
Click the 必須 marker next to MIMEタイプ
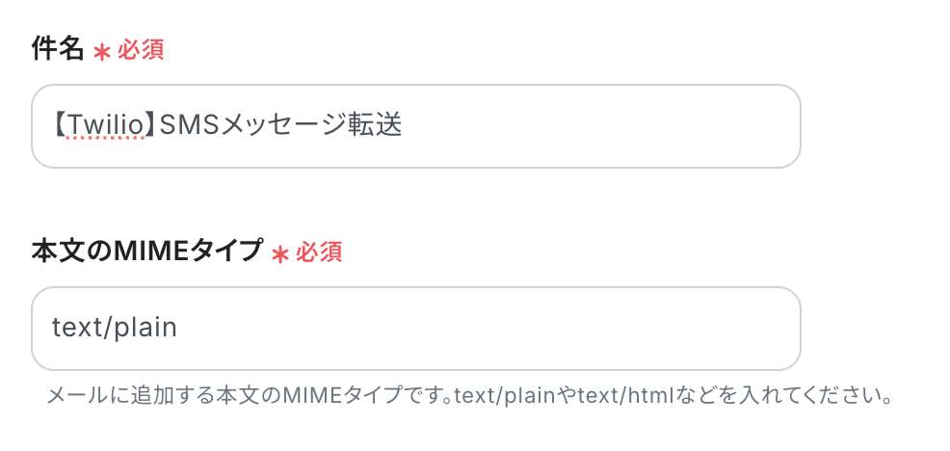[x=319, y=252]
